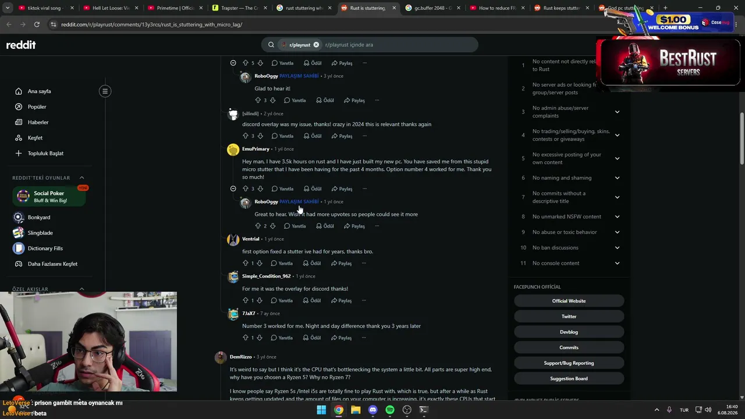Downvote Ventrial's 'first option fixed' comment
The image size is (745, 419).
point(260,263)
